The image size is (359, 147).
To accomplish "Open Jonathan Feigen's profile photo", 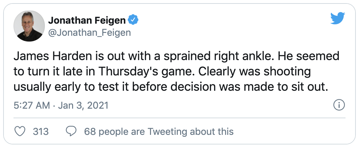I will (x=29, y=26).
